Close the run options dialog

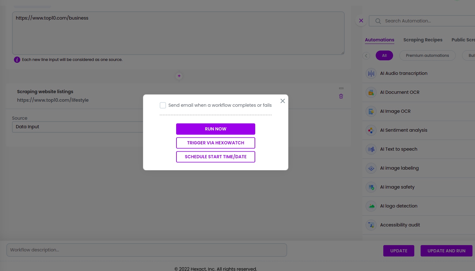pos(282,101)
